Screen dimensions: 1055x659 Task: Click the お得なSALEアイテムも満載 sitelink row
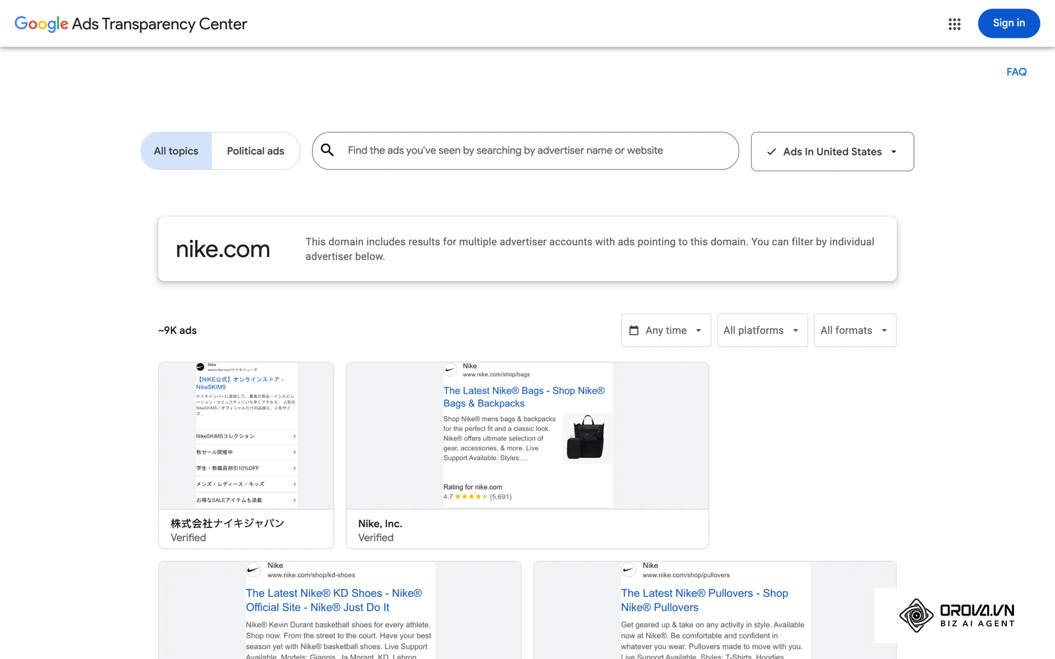point(246,500)
